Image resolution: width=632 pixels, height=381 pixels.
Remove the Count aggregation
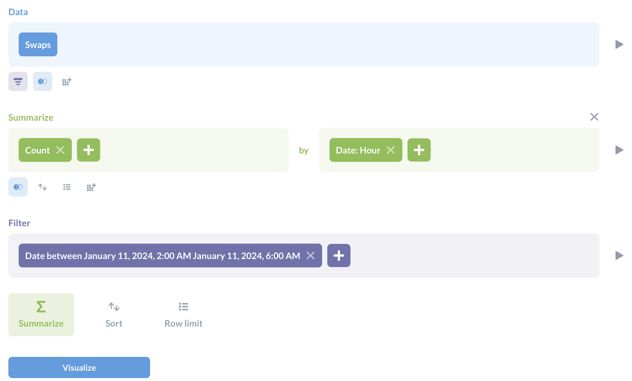tap(60, 150)
